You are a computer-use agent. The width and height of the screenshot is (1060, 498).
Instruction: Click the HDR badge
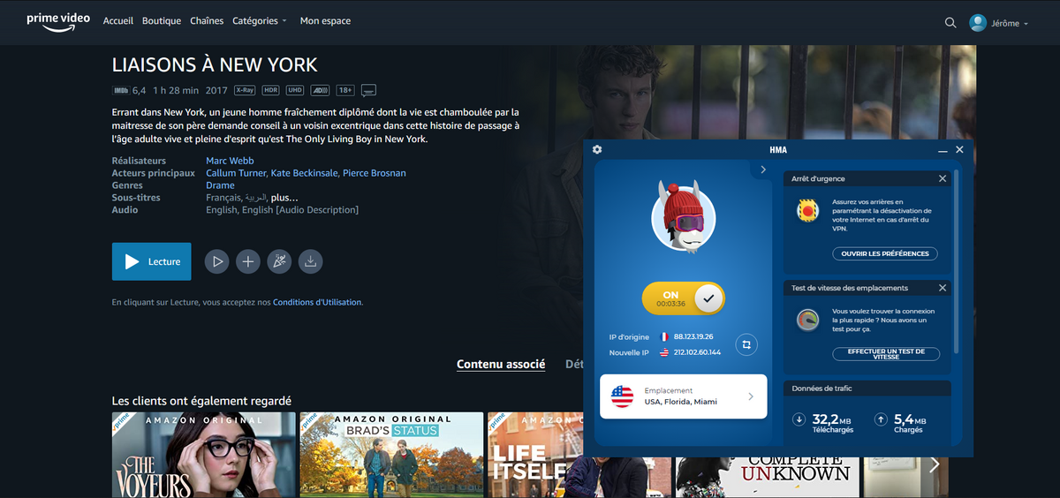coord(270,90)
